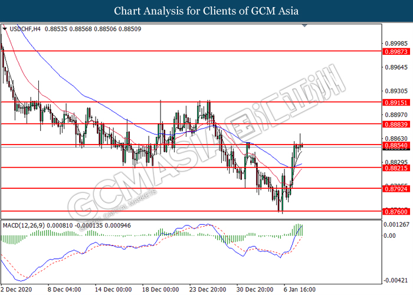
Task: Click the 0.89305 price axis value
Action: [x=396, y=91]
